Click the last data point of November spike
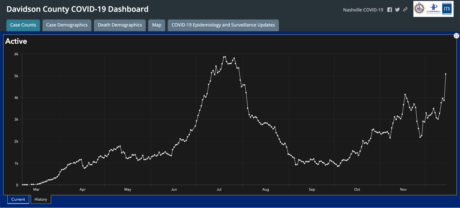The height and width of the screenshot is (208, 460). [x=446, y=74]
